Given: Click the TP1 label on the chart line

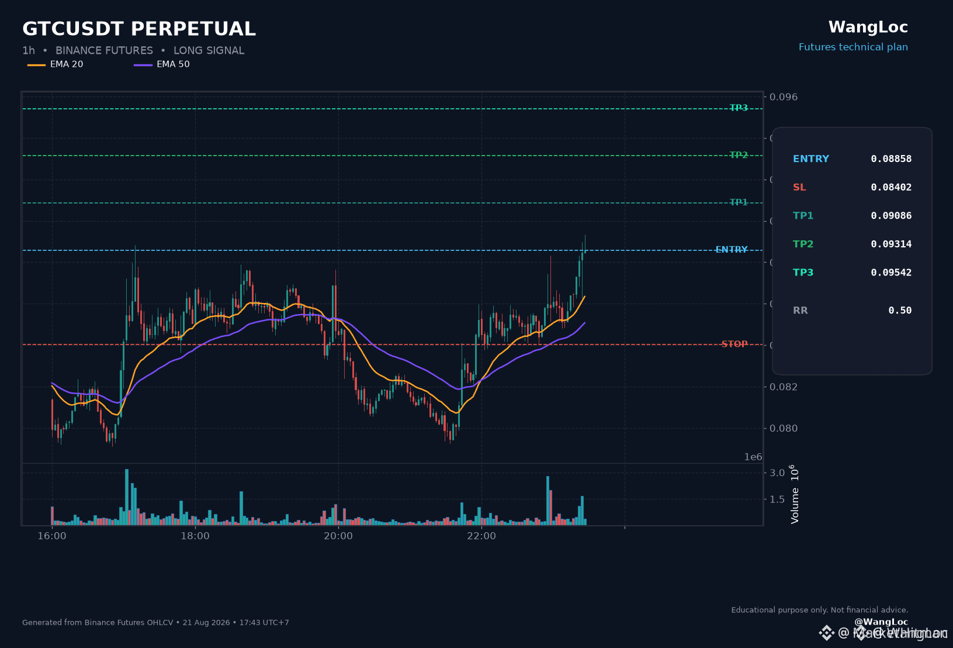Looking at the screenshot, I should click(739, 202).
